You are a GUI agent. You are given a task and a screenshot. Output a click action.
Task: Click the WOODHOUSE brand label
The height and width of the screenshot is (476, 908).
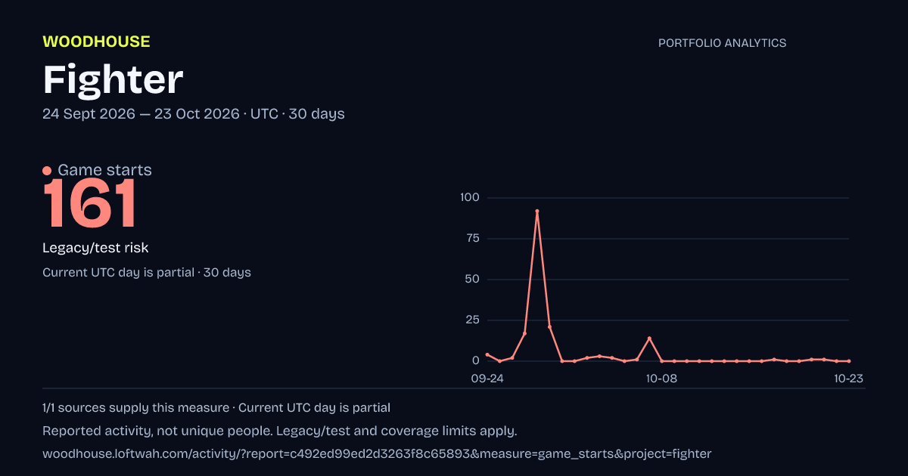click(x=96, y=42)
